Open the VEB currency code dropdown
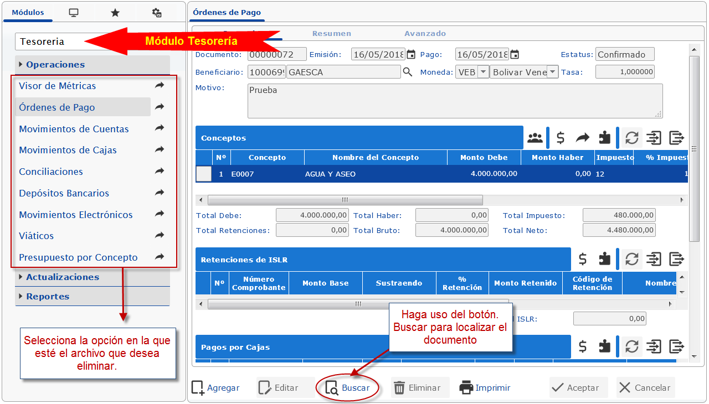The height and width of the screenshot is (404, 709). tap(483, 72)
